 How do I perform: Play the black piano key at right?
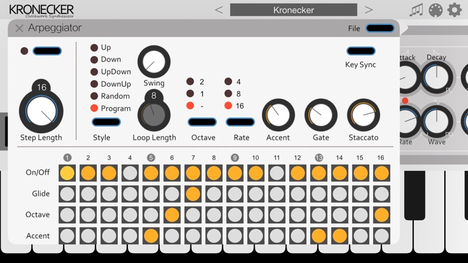pyautogui.click(x=414, y=195)
